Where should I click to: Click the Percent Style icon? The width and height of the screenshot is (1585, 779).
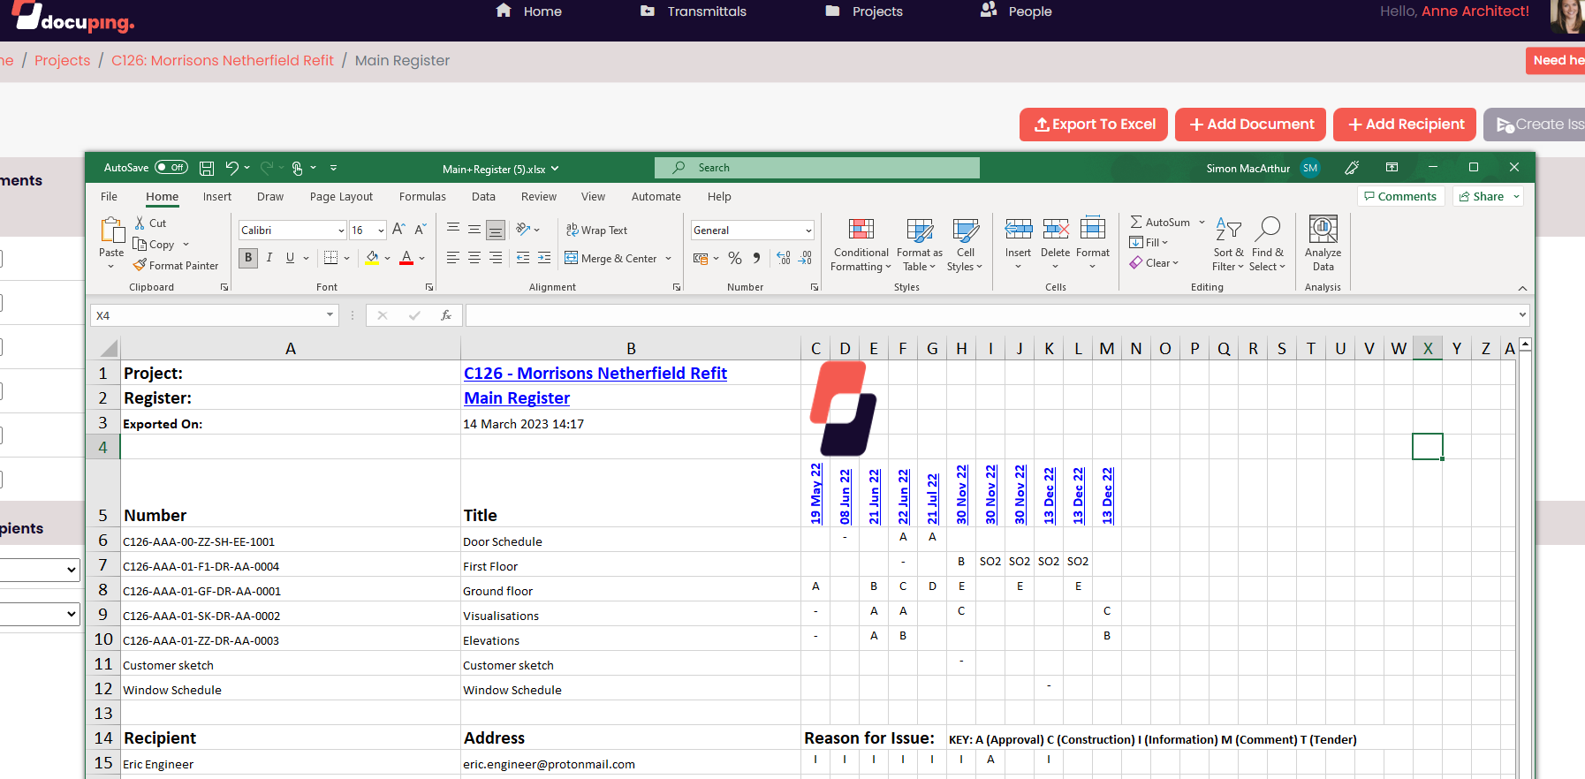[x=734, y=259]
